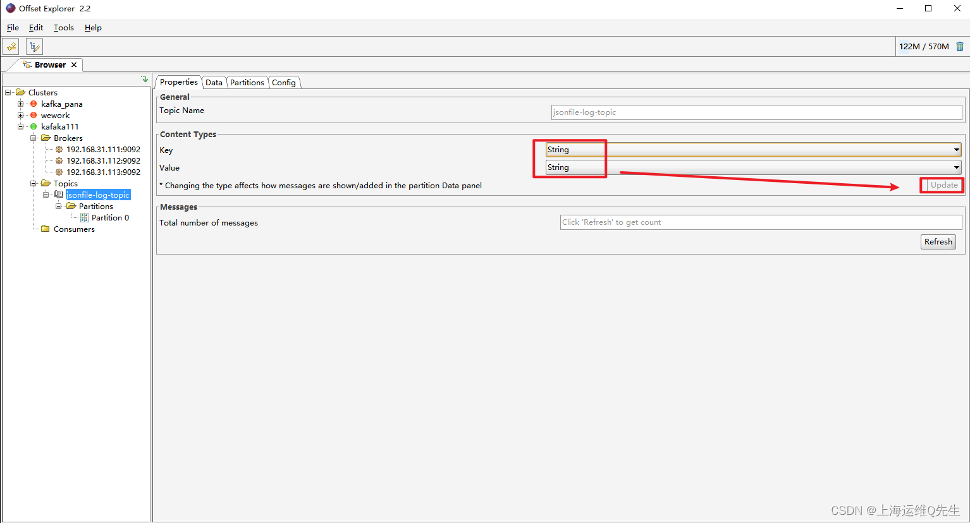Click the Refresh button for message count
Image resolution: width=970 pixels, height=523 pixels.
point(938,242)
